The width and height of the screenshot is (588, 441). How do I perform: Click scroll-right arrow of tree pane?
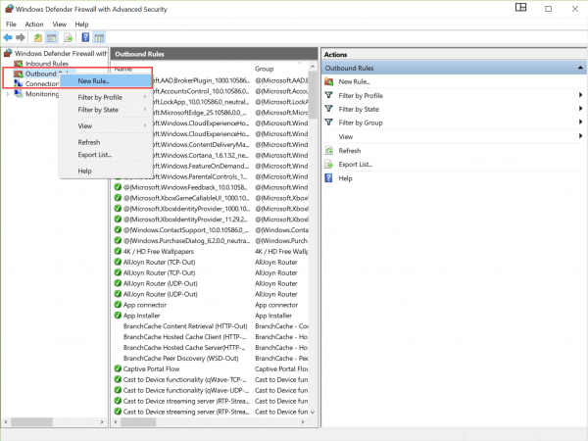102,421
